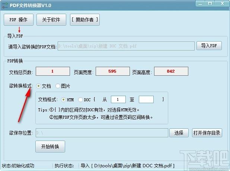Maximize the PDF converter window

click(x=210, y=3)
